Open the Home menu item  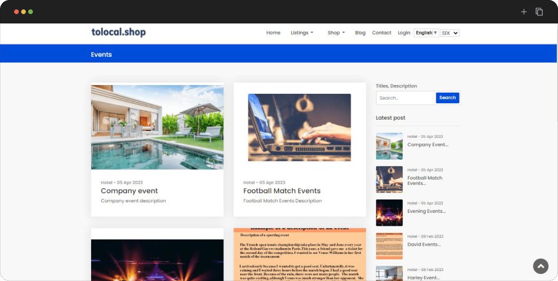pos(273,33)
